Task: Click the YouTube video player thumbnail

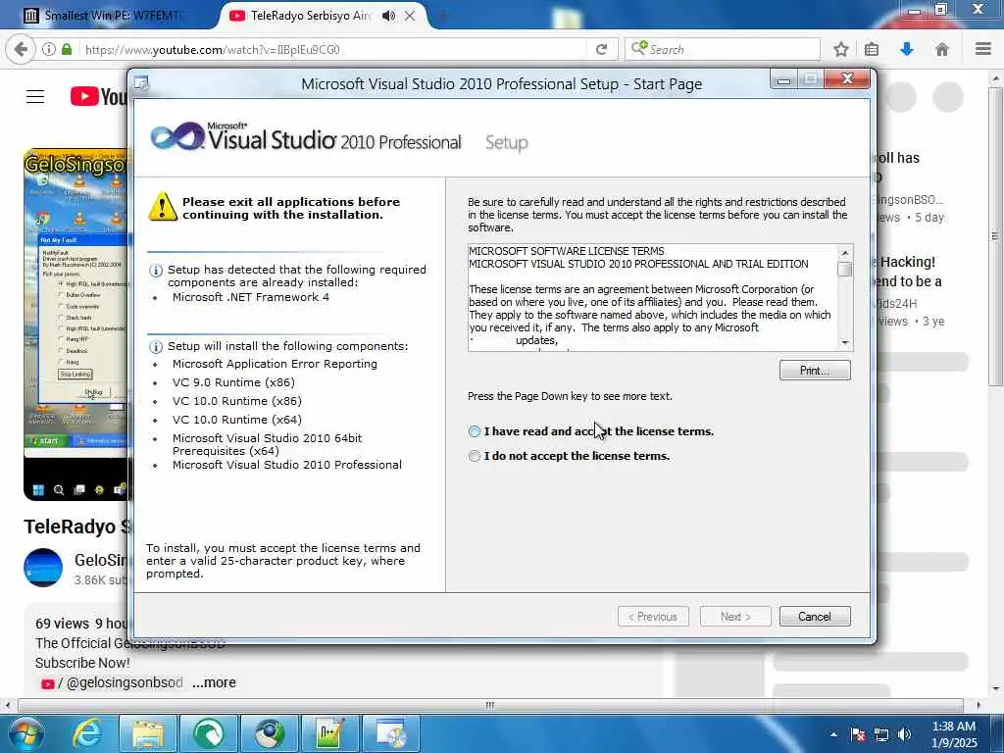Action: click(76, 325)
